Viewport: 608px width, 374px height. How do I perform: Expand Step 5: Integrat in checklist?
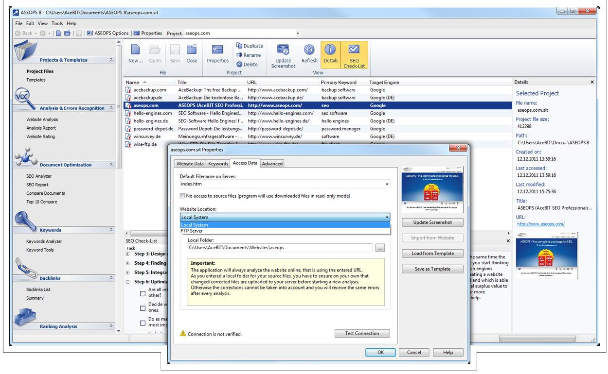click(128, 272)
